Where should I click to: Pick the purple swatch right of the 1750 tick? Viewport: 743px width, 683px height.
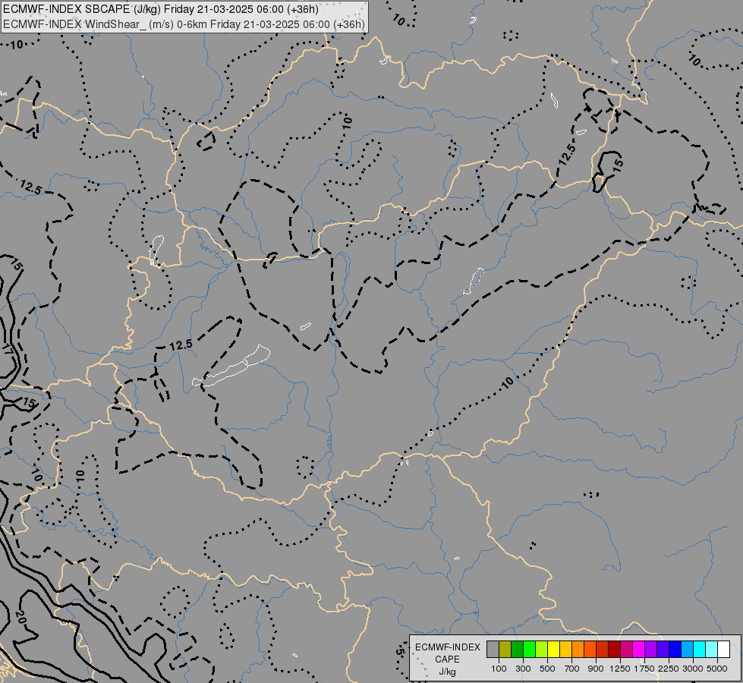tap(651, 650)
